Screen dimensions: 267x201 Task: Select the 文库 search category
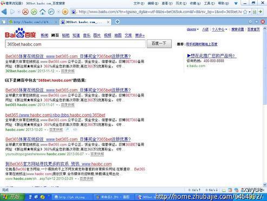(128, 35)
